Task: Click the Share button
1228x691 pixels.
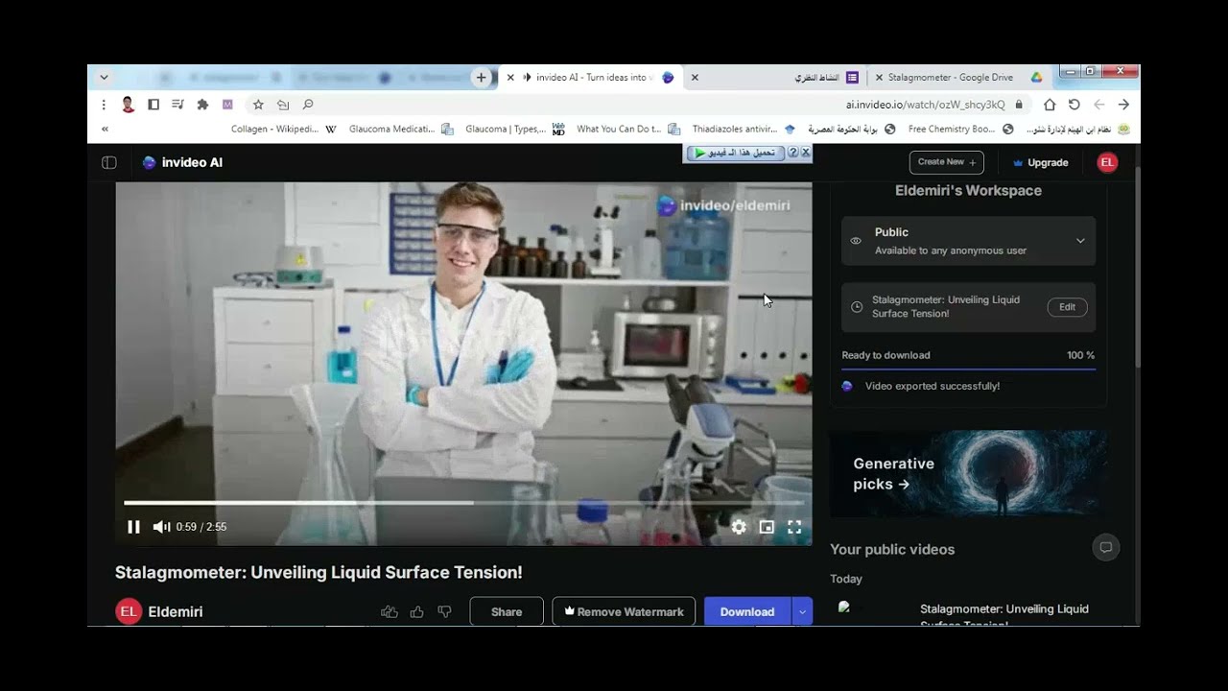Action: (507, 611)
